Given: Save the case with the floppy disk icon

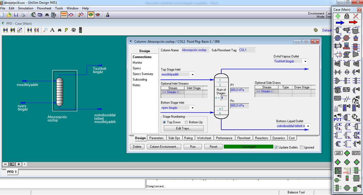Looking at the screenshot, I should pyautogui.click(x=16, y=15).
